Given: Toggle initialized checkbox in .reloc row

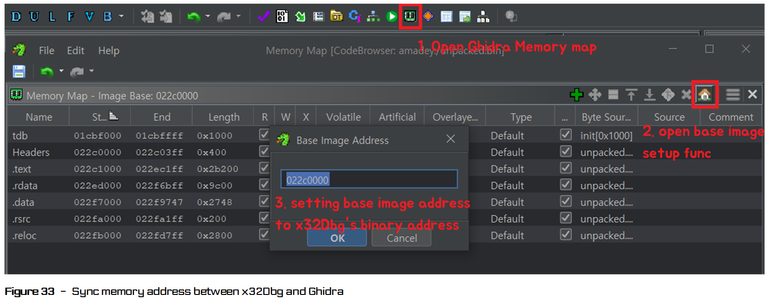Looking at the screenshot, I should [566, 234].
